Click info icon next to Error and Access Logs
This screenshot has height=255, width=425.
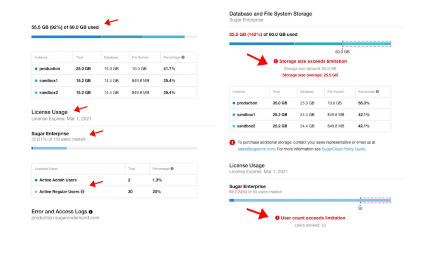coord(91,212)
